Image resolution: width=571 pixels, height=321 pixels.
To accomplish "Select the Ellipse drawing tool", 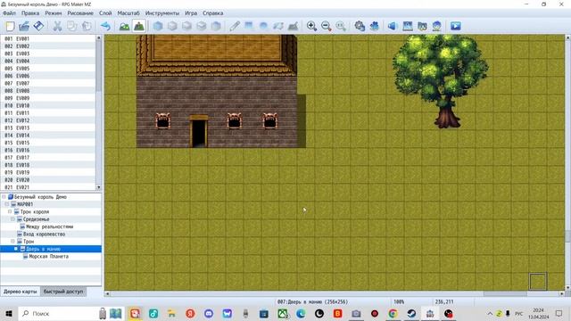I will pyautogui.click(x=264, y=26).
